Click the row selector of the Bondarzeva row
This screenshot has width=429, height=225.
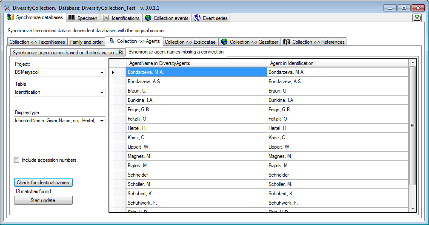tap(117, 72)
